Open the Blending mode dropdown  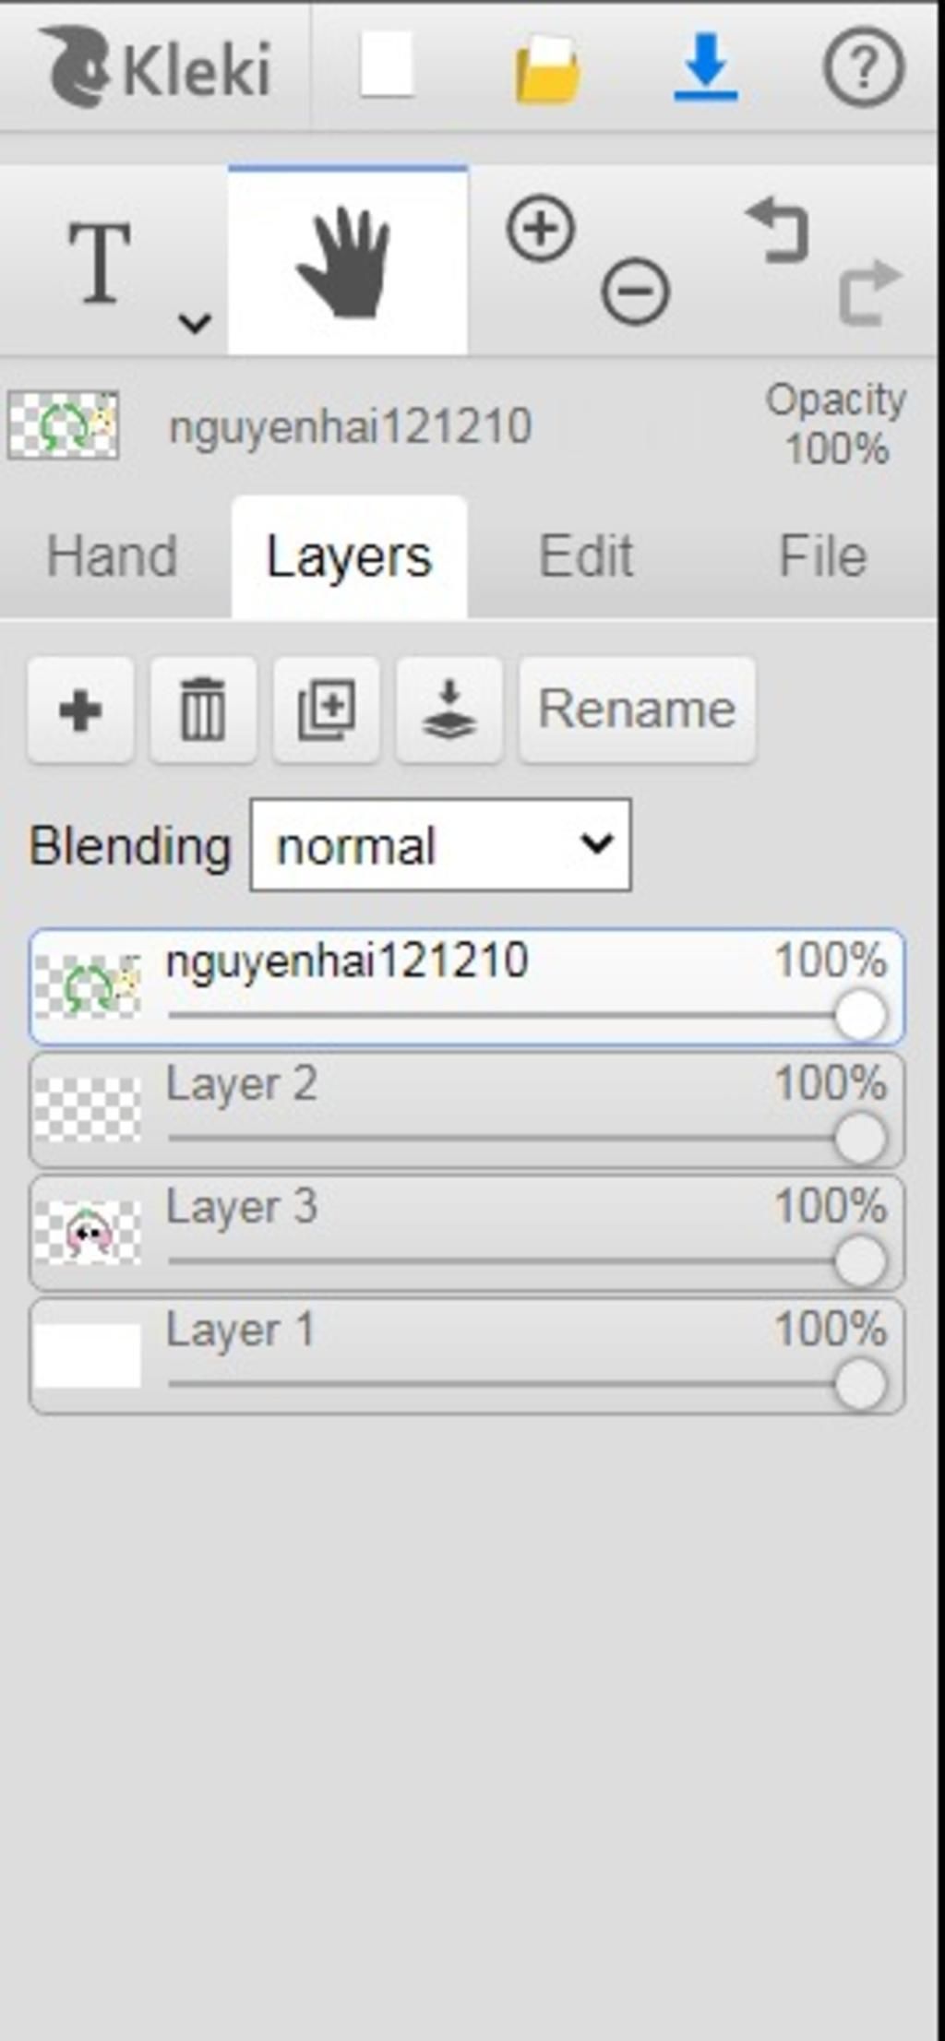click(x=441, y=845)
